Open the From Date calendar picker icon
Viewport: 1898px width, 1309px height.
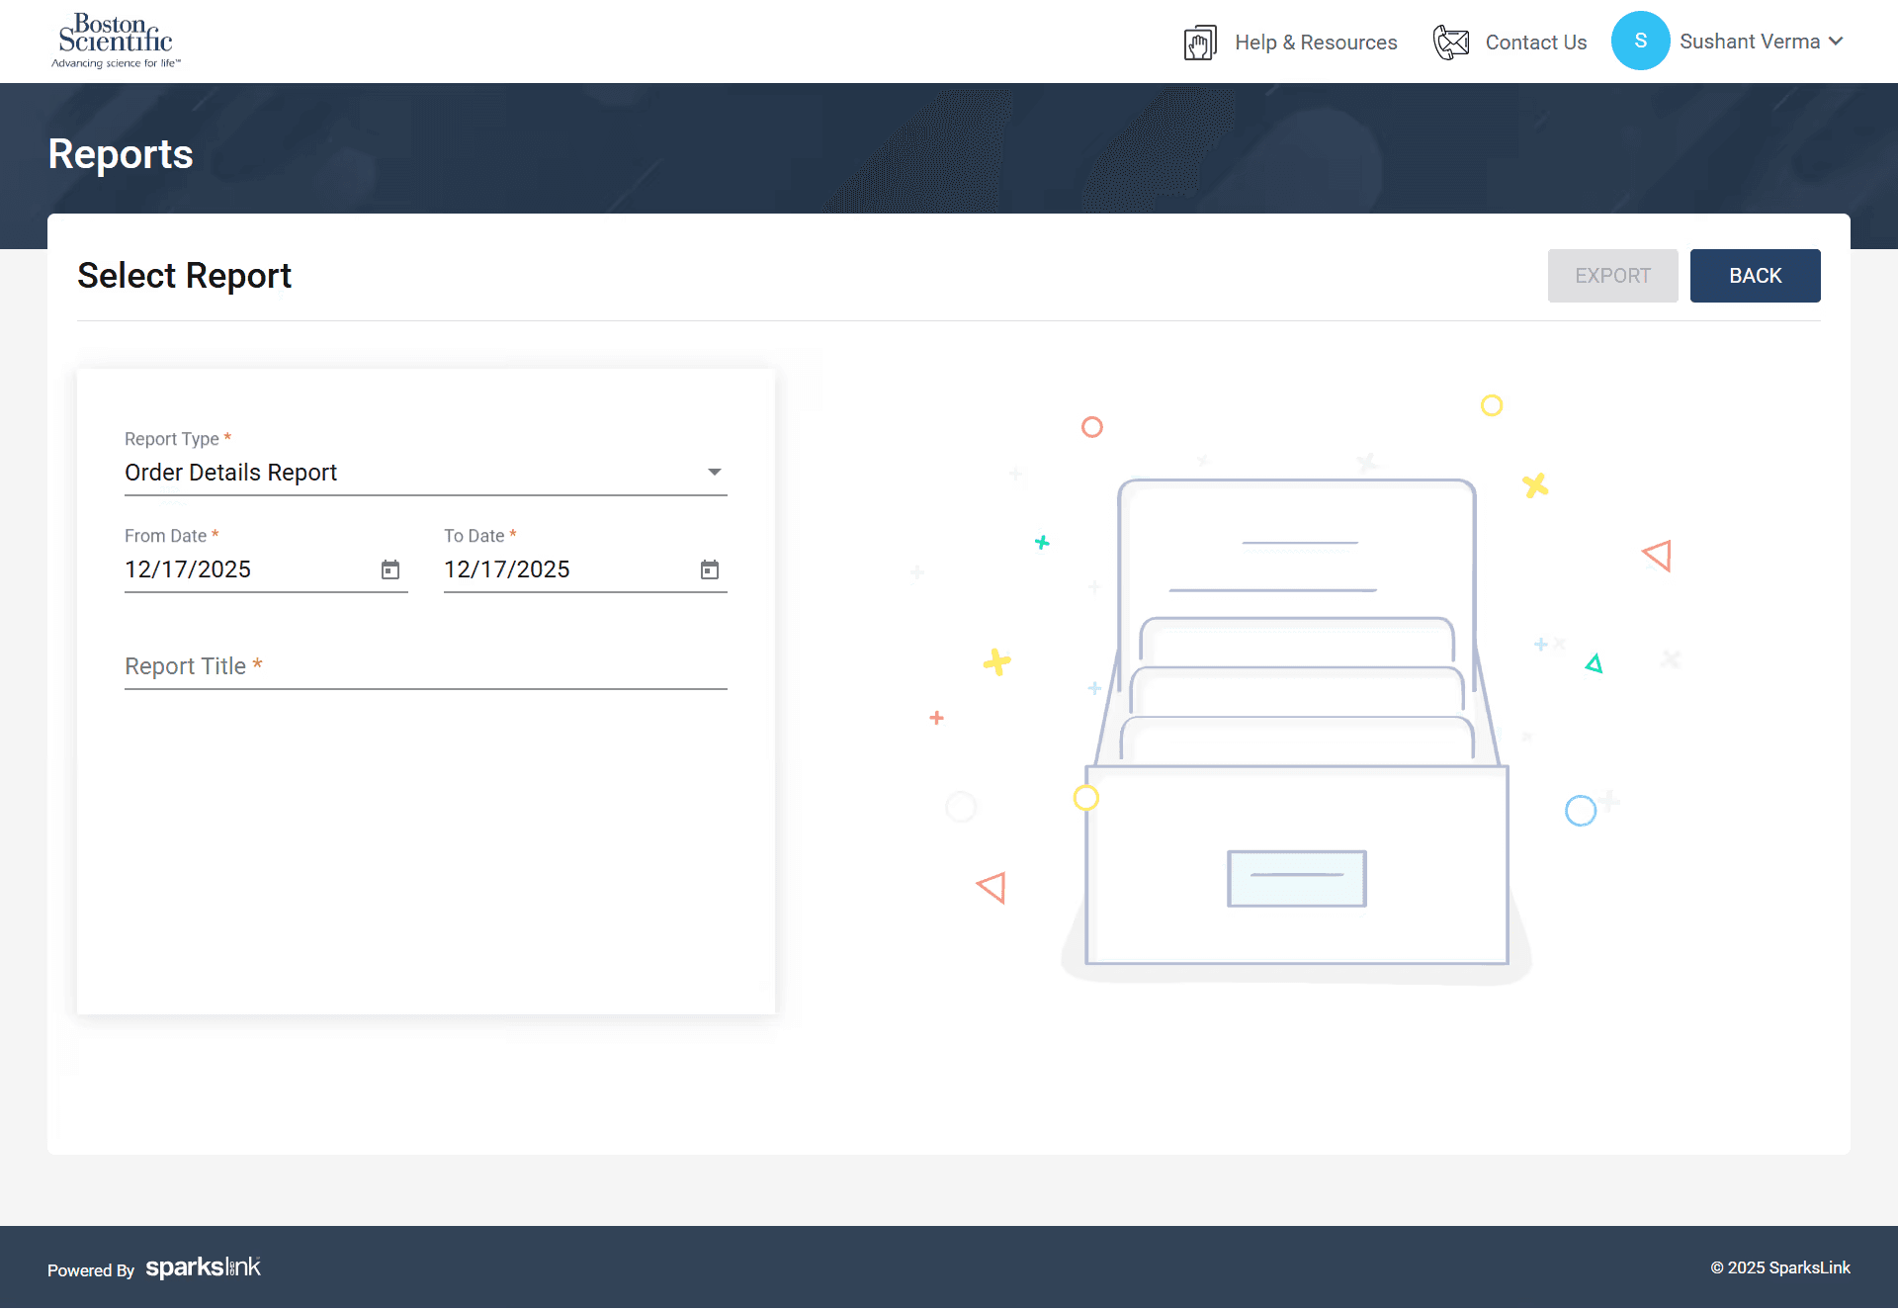click(390, 569)
